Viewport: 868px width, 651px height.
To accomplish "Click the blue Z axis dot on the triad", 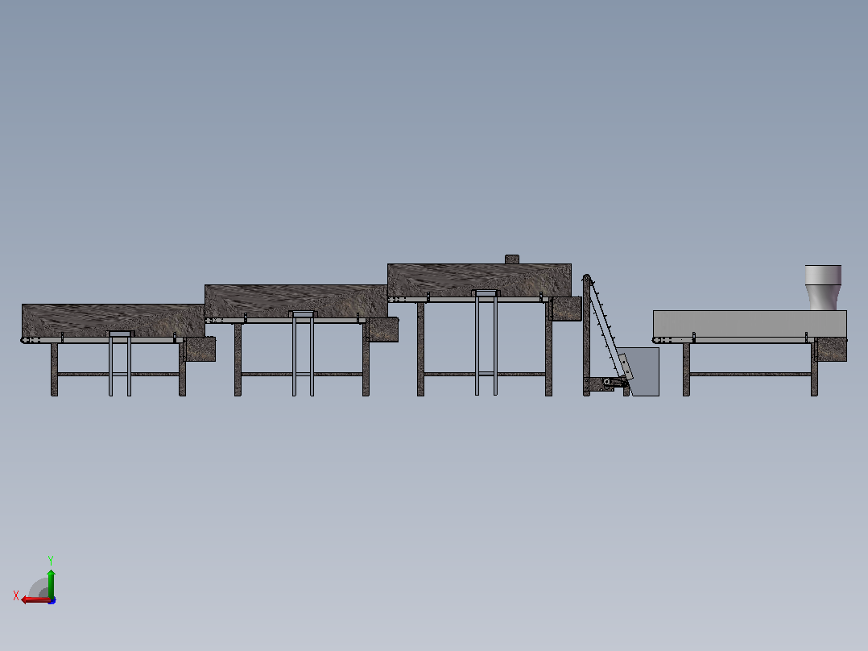I will click(52, 600).
